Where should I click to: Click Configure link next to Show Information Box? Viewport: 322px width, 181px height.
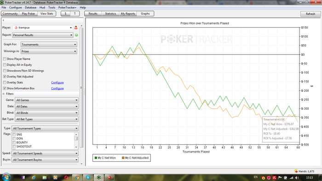pos(57,89)
